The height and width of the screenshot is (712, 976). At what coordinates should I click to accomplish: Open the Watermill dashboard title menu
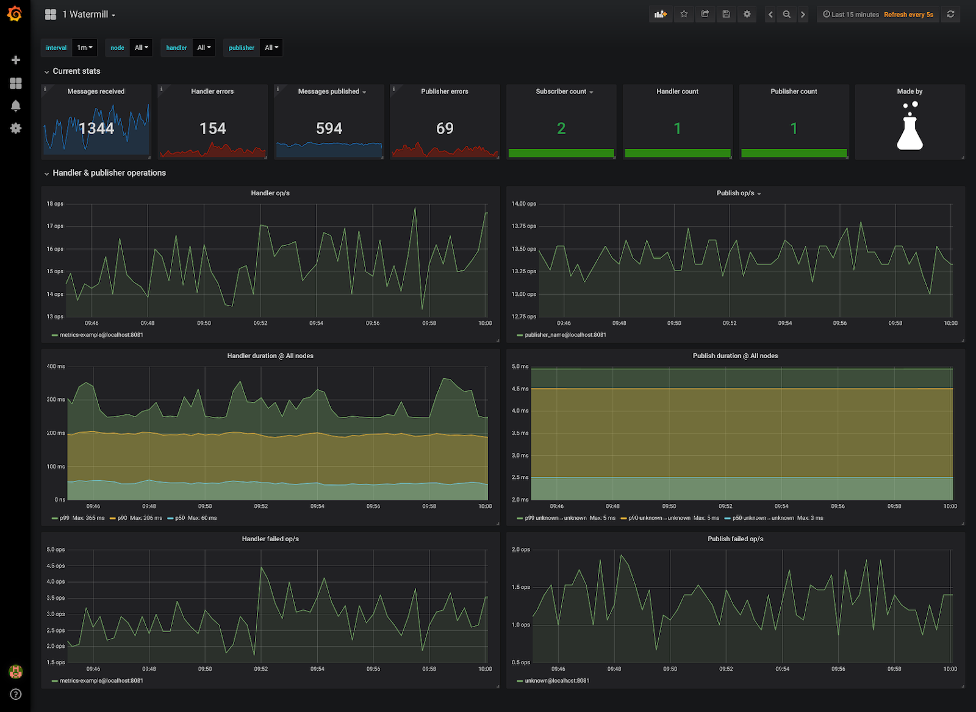tap(85, 14)
